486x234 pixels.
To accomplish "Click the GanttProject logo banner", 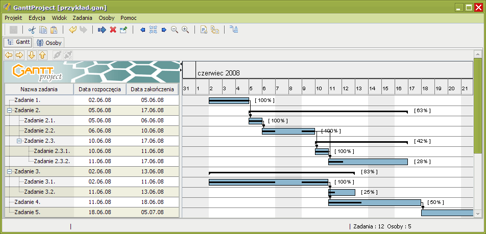I will (x=92, y=72).
